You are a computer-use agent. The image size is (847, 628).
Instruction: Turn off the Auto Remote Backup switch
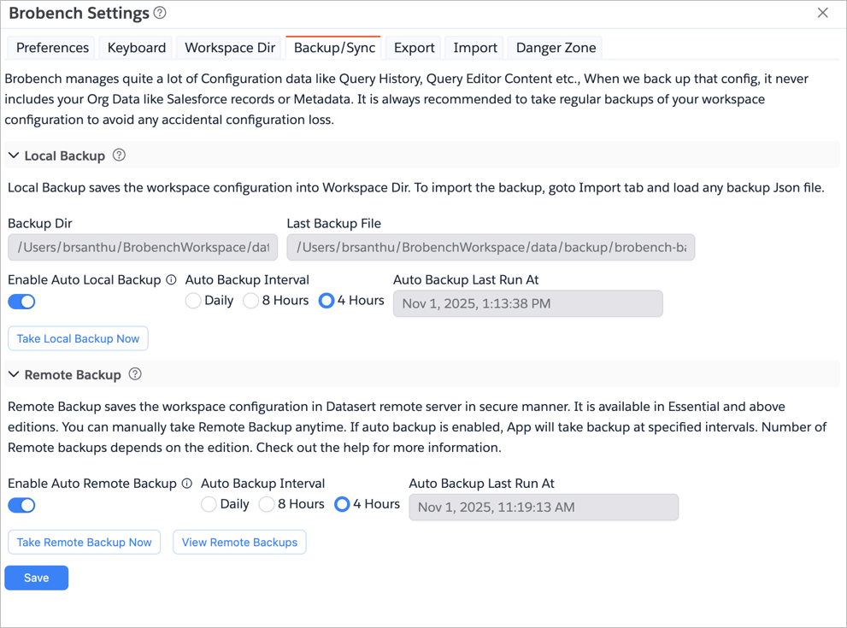(22, 505)
